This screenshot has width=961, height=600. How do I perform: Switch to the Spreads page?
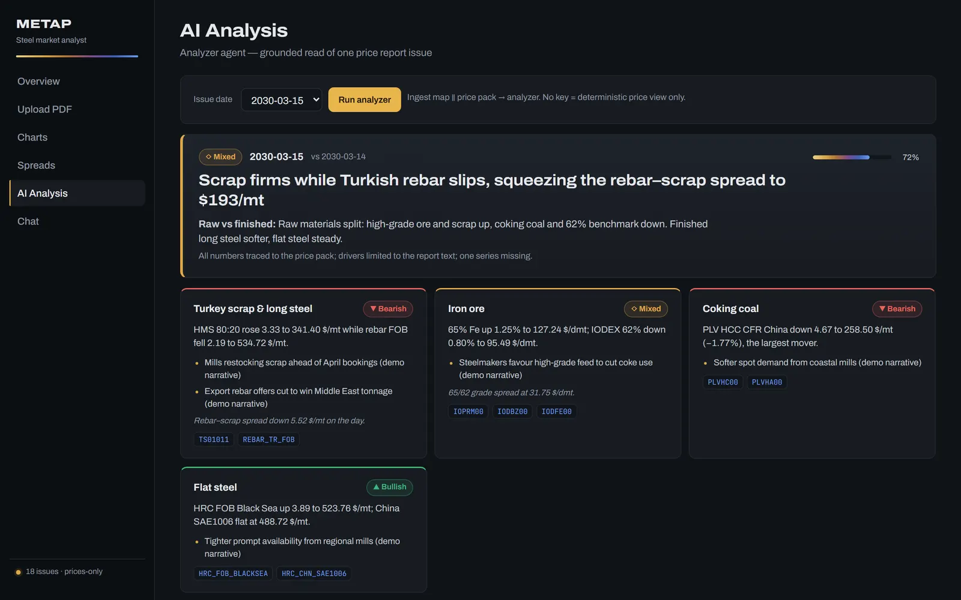click(x=77, y=166)
